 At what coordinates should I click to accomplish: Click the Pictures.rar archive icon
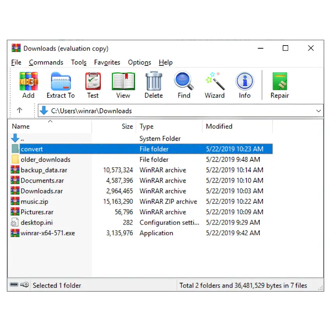point(15,212)
